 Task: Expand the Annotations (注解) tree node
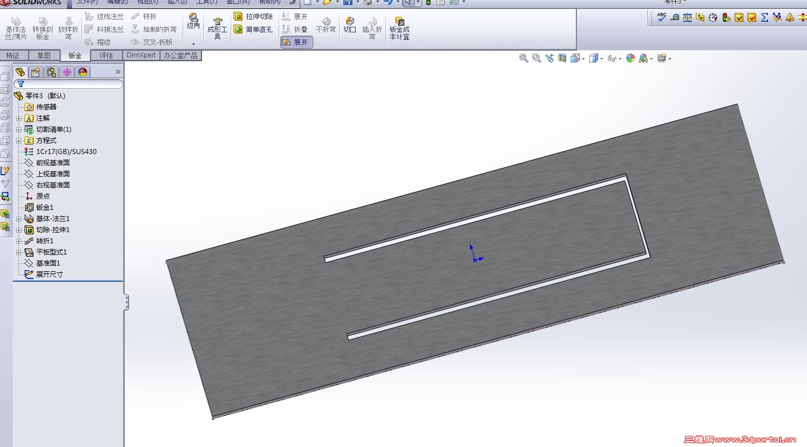pyautogui.click(x=19, y=118)
